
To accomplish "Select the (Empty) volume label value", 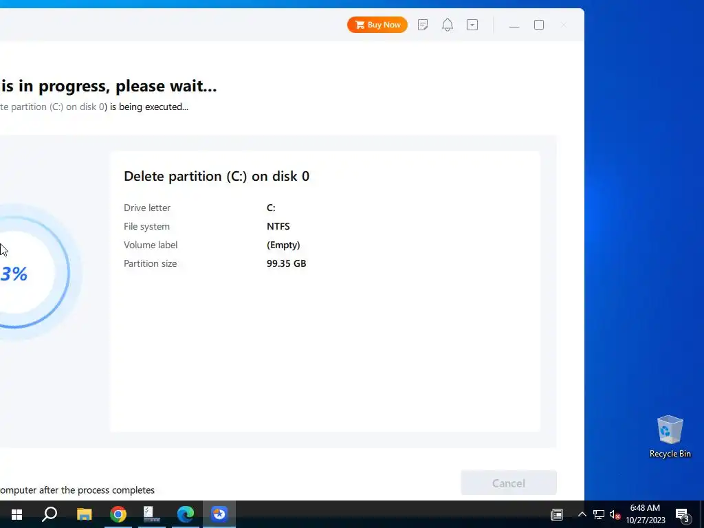I will pos(283,245).
